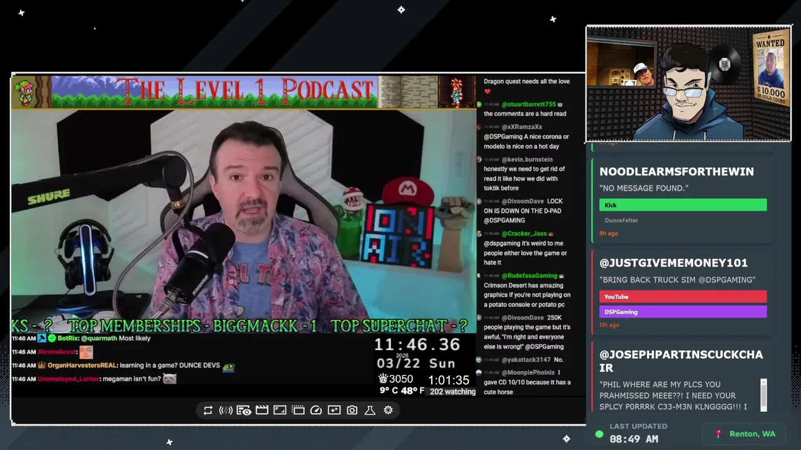Click the 11:46.36 clock display
The height and width of the screenshot is (450, 801).
pos(417,345)
